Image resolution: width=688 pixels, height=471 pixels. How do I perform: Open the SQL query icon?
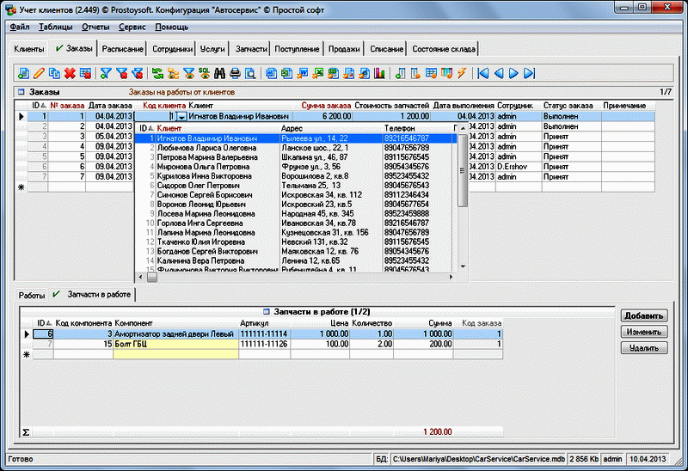[203, 73]
